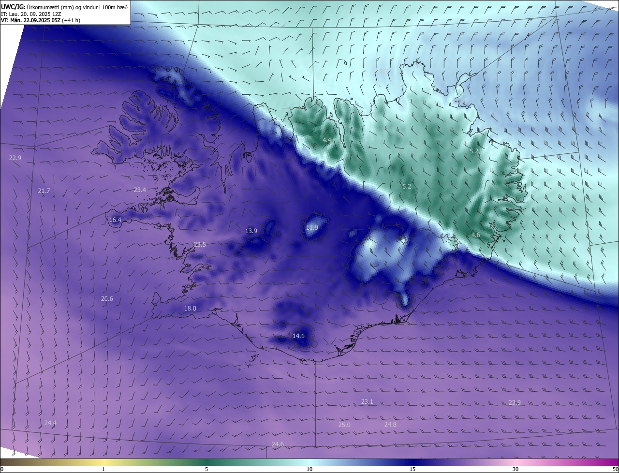
Task: Click the 24.4 value label
Action: (50, 423)
